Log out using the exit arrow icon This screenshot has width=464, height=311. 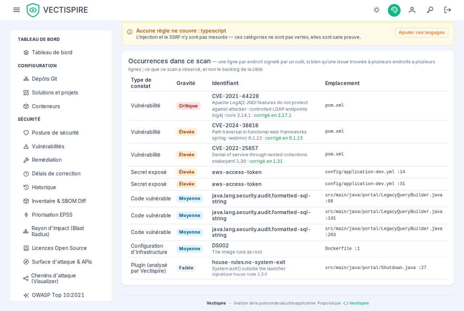(448, 10)
